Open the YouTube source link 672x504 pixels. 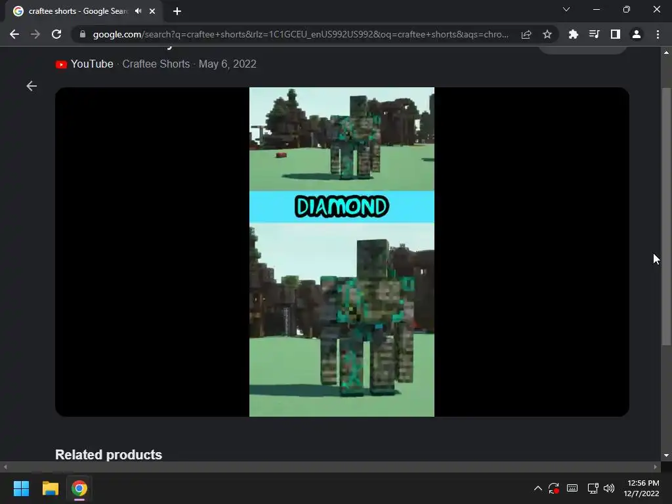pos(92,64)
